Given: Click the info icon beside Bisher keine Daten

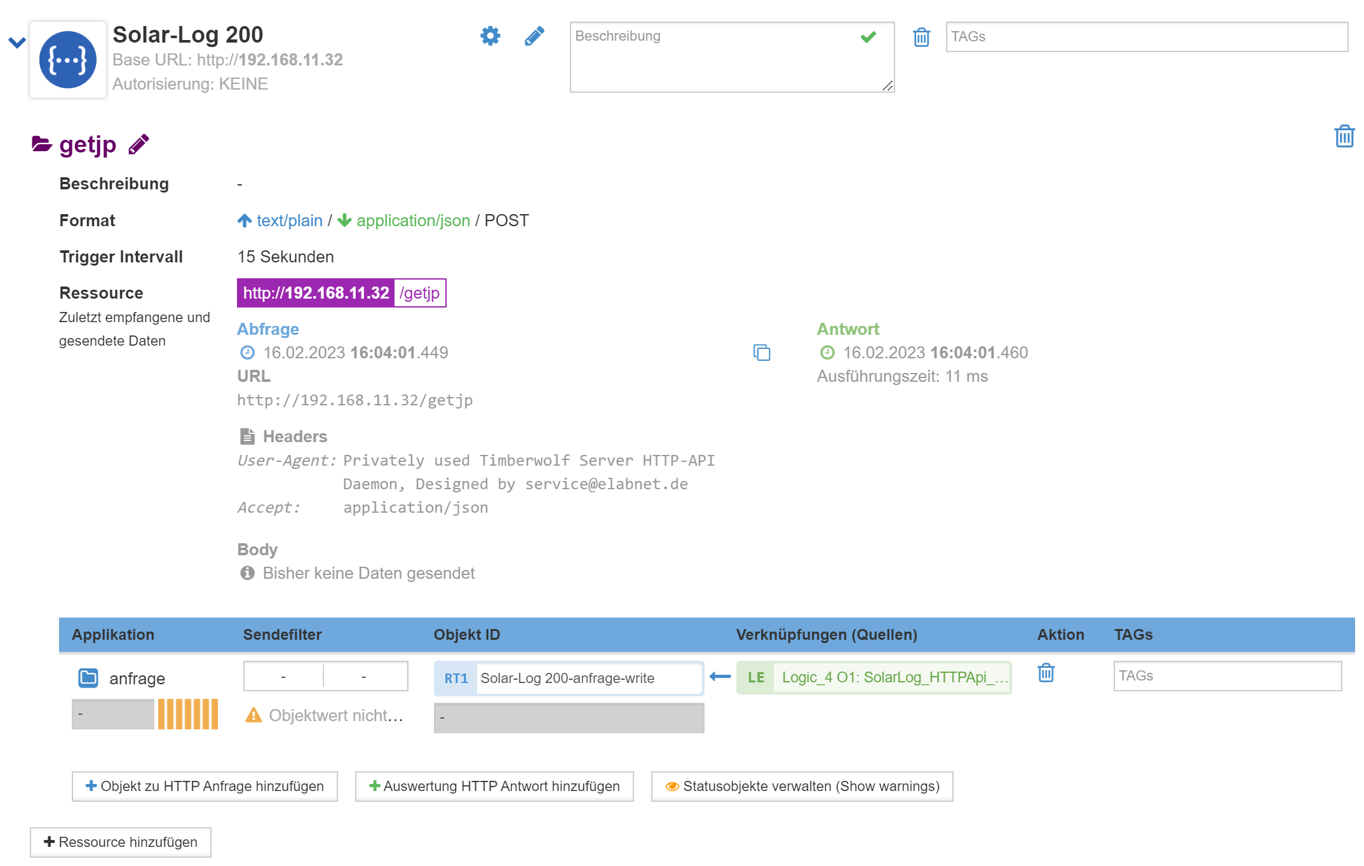Looking at the screenshot, I should [247, 573].
